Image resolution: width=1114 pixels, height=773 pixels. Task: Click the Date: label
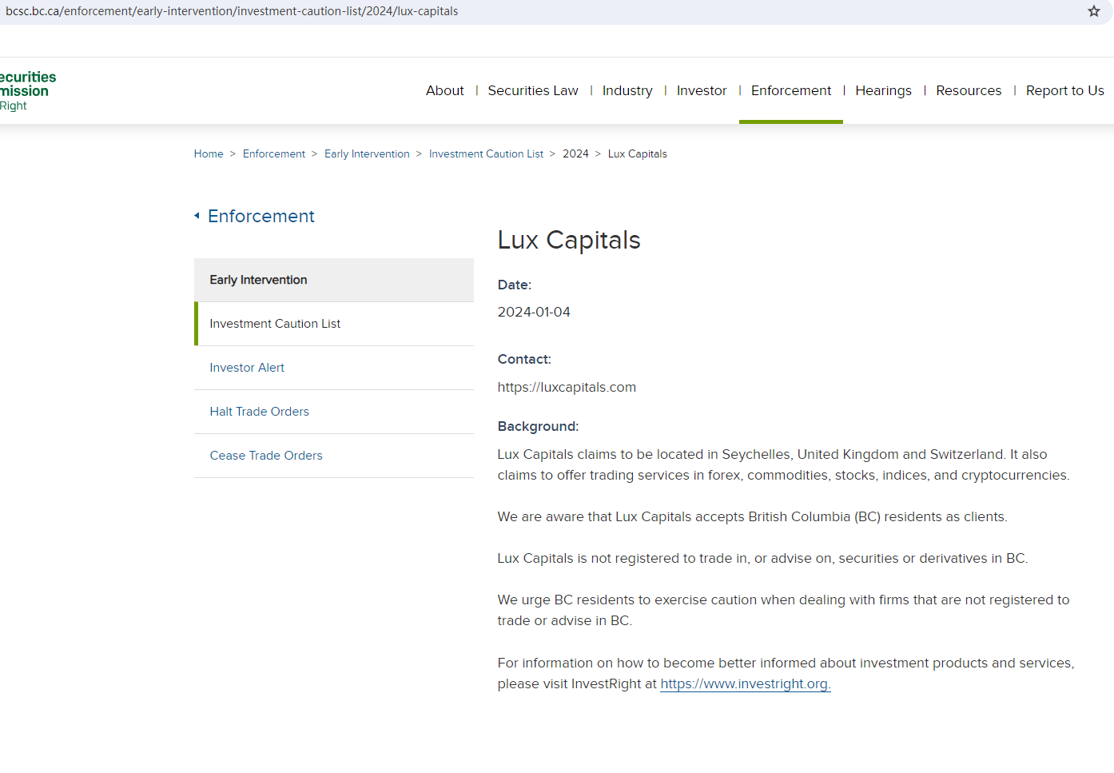[x=515, y=285]
